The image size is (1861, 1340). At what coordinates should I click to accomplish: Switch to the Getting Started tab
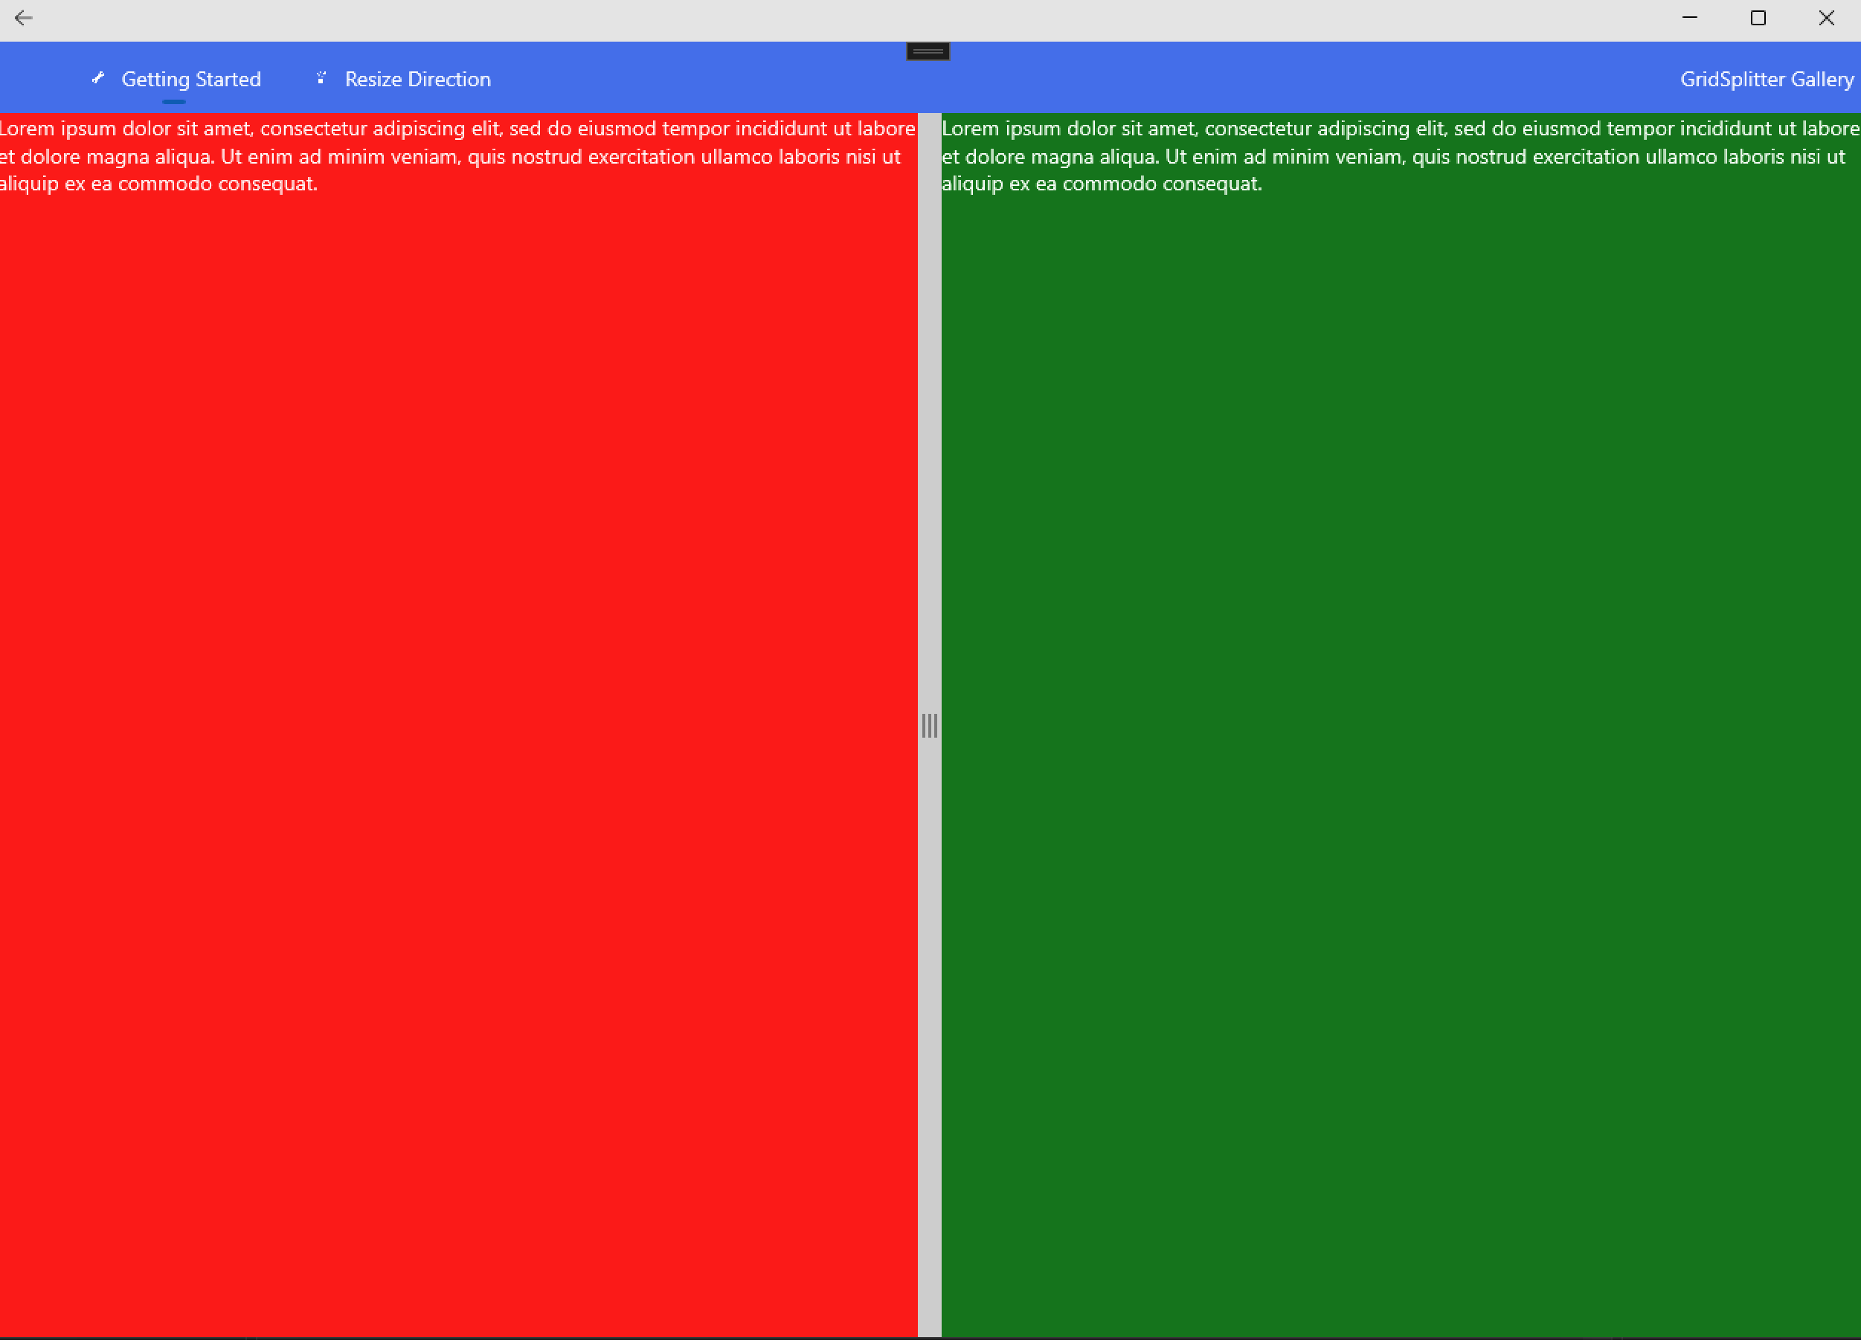click(190, 80)
